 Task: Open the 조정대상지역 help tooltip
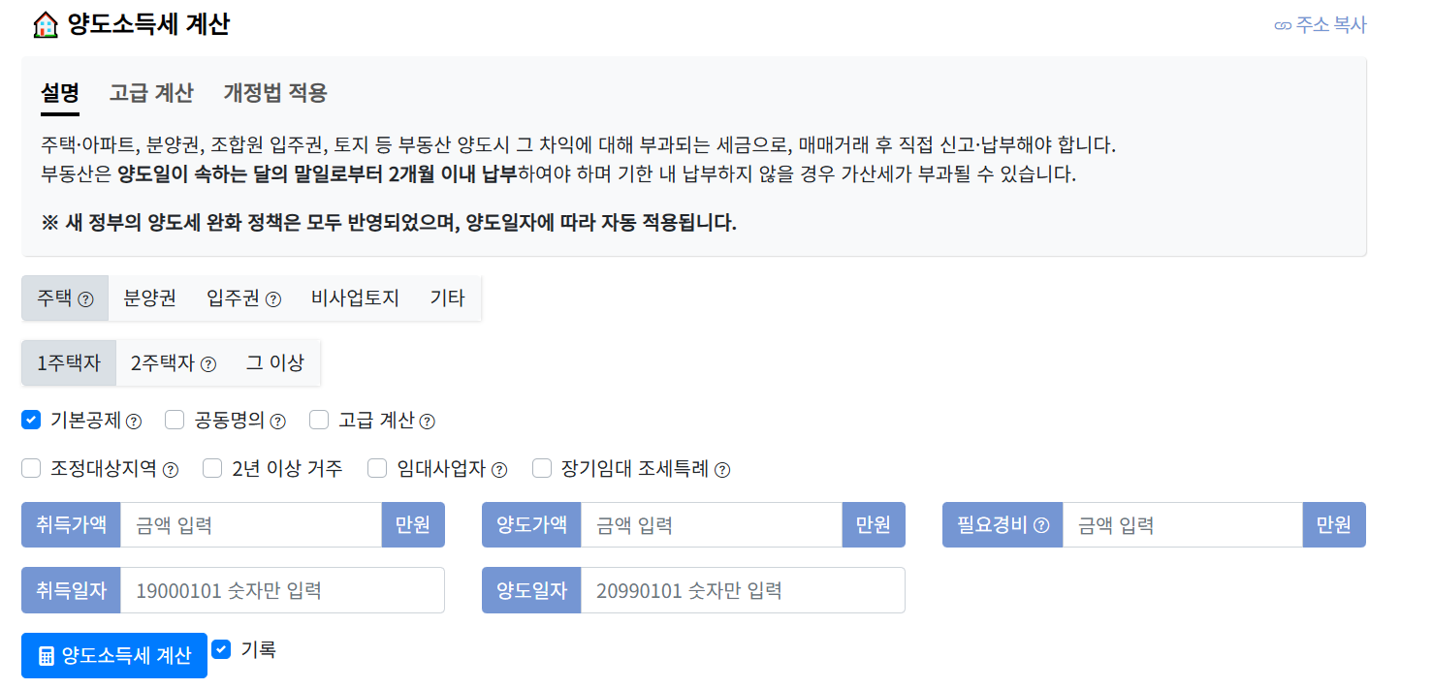tap(171, 469)
